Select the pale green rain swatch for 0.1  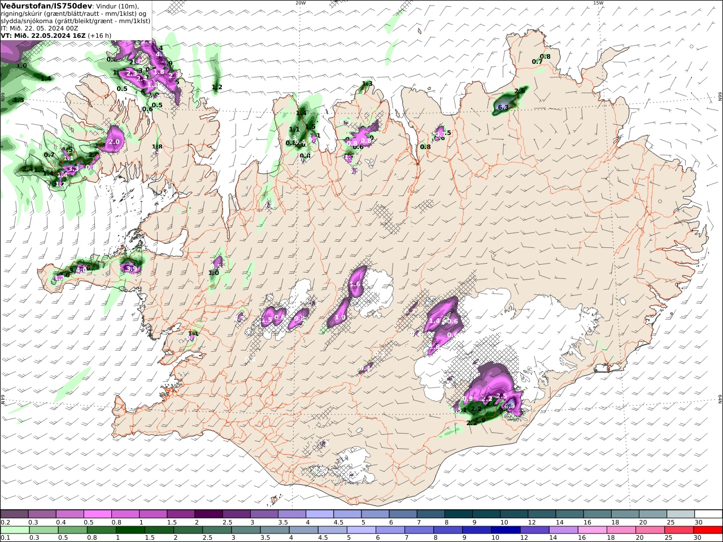(x=15, y=530)
